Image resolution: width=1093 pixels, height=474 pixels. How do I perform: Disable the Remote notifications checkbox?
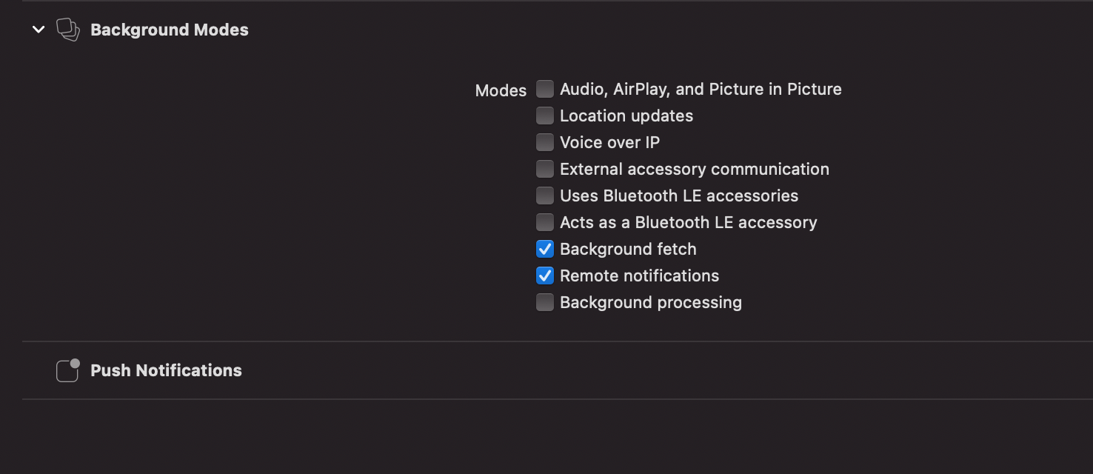(545, 276)
